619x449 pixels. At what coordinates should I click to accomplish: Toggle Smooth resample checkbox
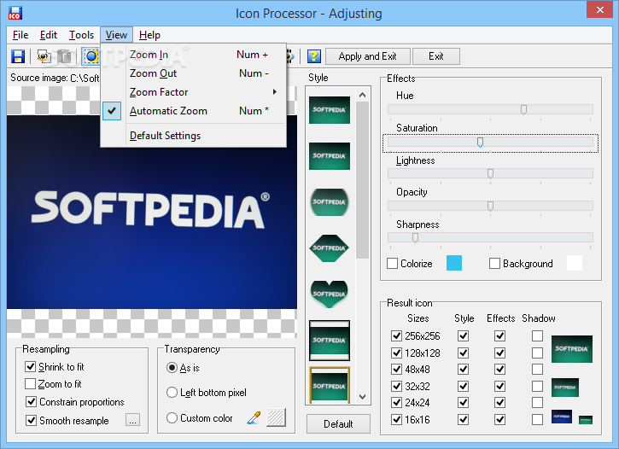point(32,420)
